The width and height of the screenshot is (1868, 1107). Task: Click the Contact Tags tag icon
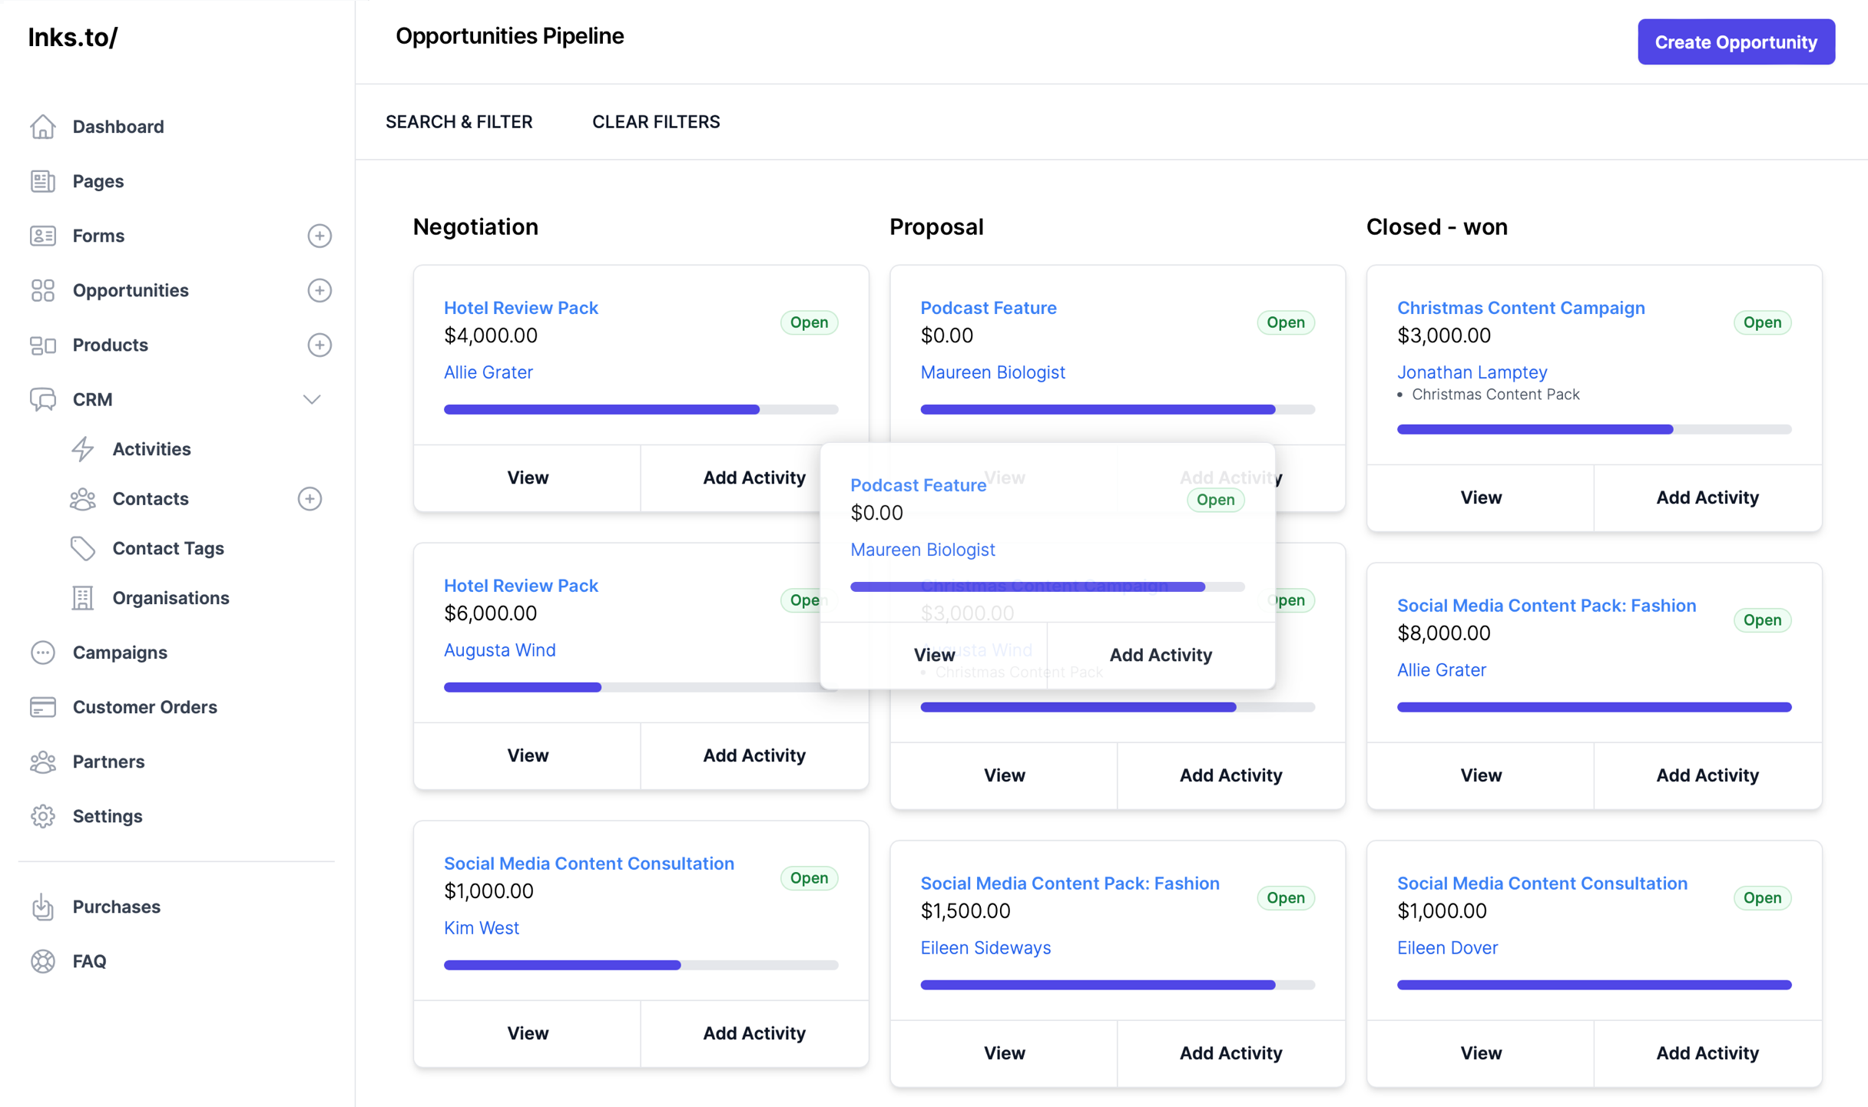click(x=83, y=547)
